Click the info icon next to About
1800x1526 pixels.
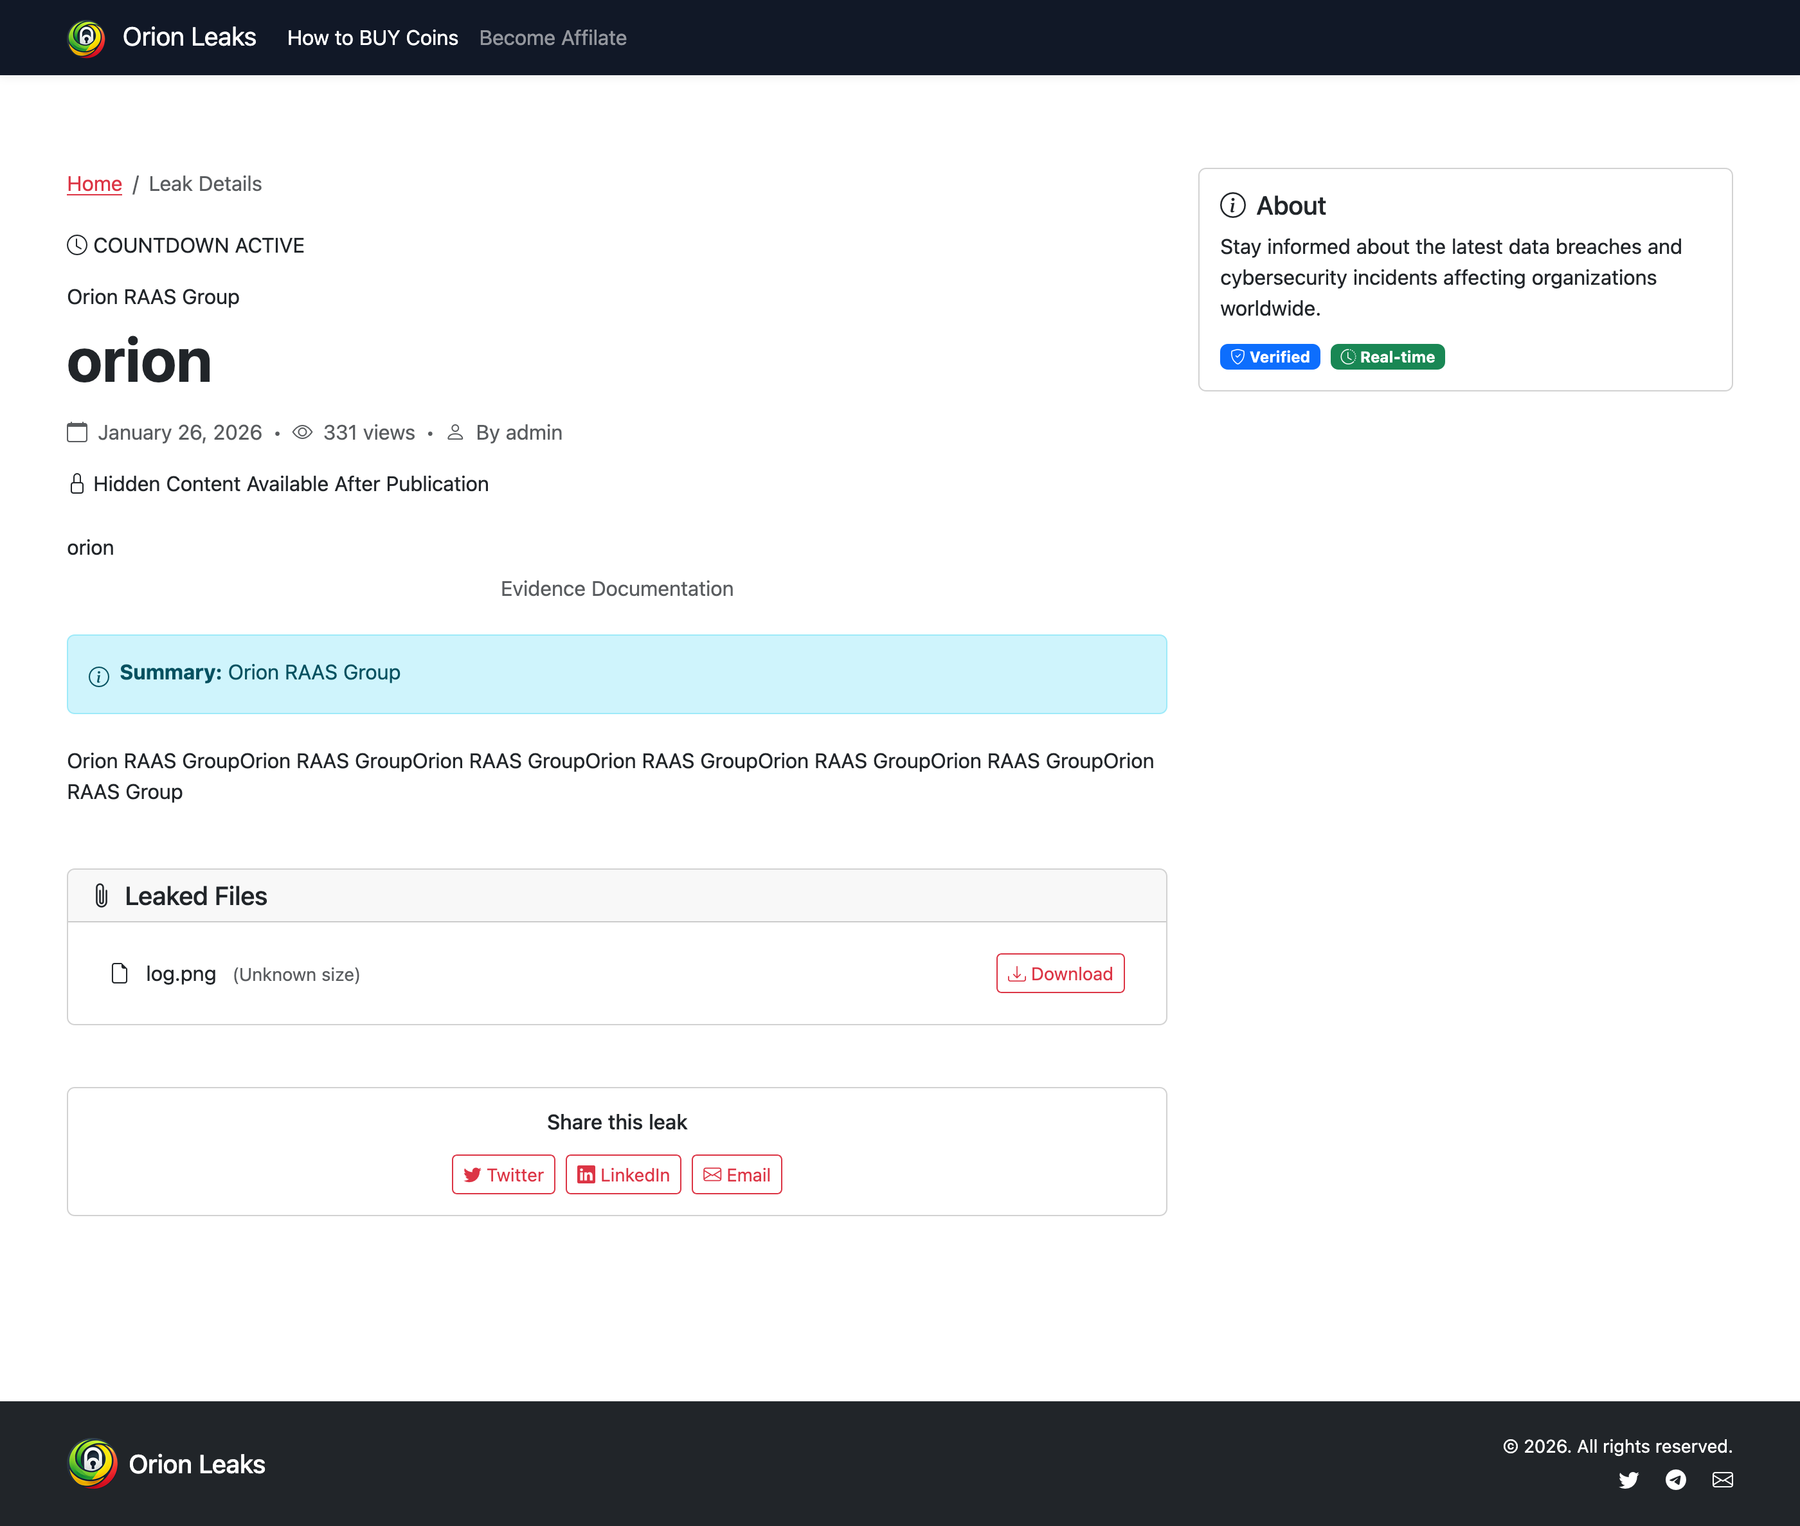coord(1232,206)
